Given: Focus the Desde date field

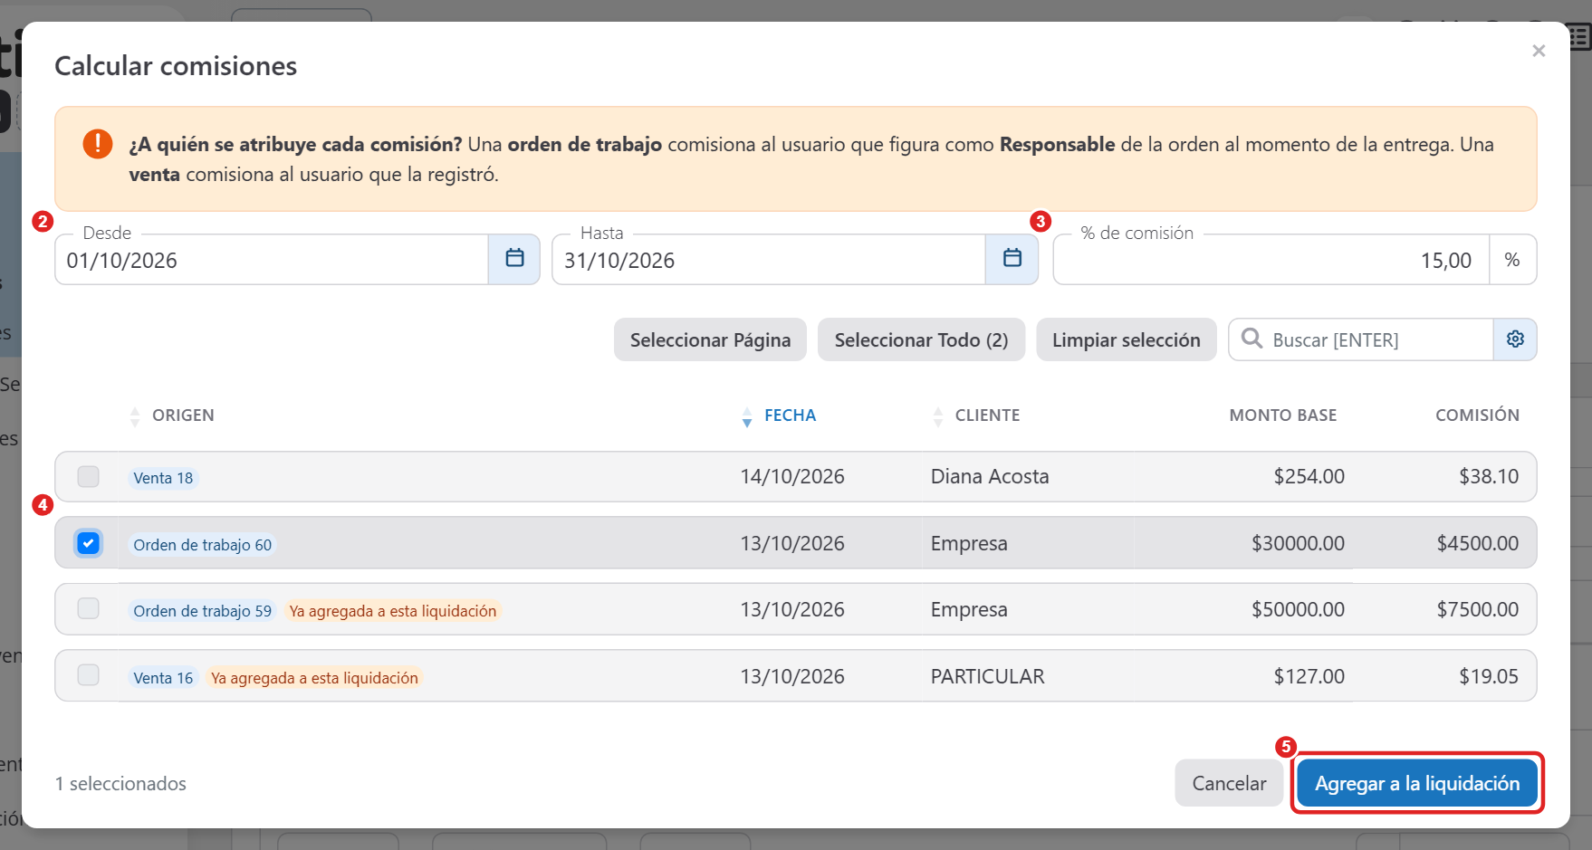Looking at the screenshot, I should point(272,260).
